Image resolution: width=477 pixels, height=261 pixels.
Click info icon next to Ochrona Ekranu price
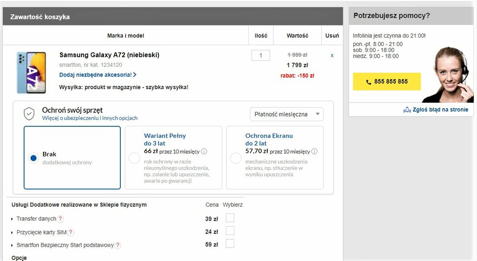pyautogui.click(x=314, y=151)
